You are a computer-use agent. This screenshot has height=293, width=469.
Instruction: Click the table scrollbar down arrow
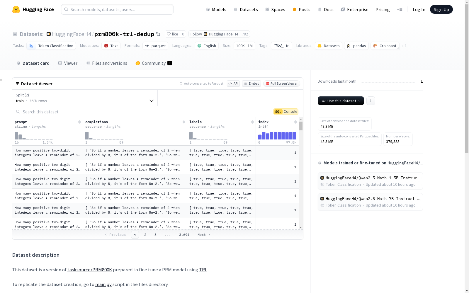tap(301, 227)
